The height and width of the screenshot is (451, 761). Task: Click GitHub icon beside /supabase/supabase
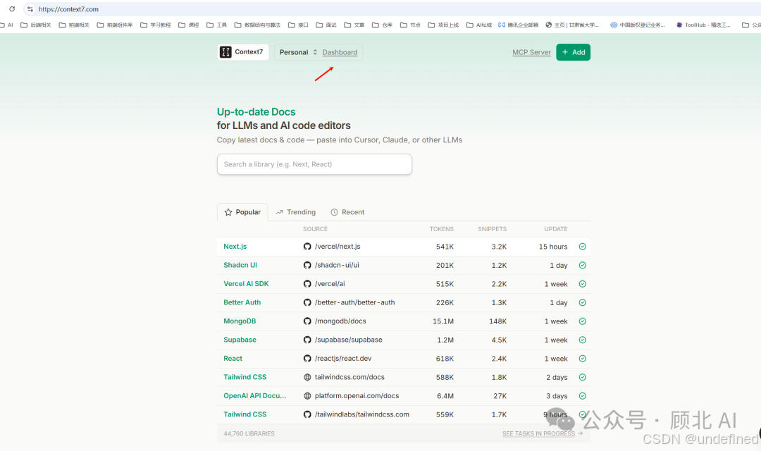(307, 340)
